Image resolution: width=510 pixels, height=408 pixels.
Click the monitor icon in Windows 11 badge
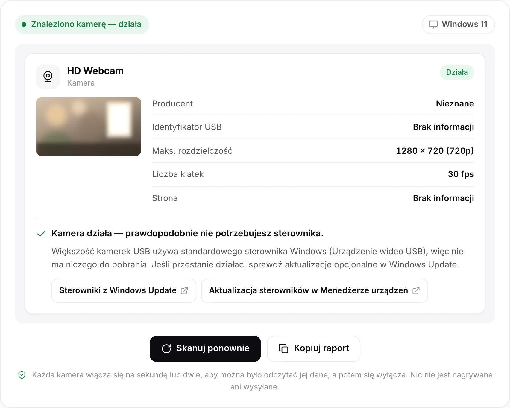click(433, 25)
